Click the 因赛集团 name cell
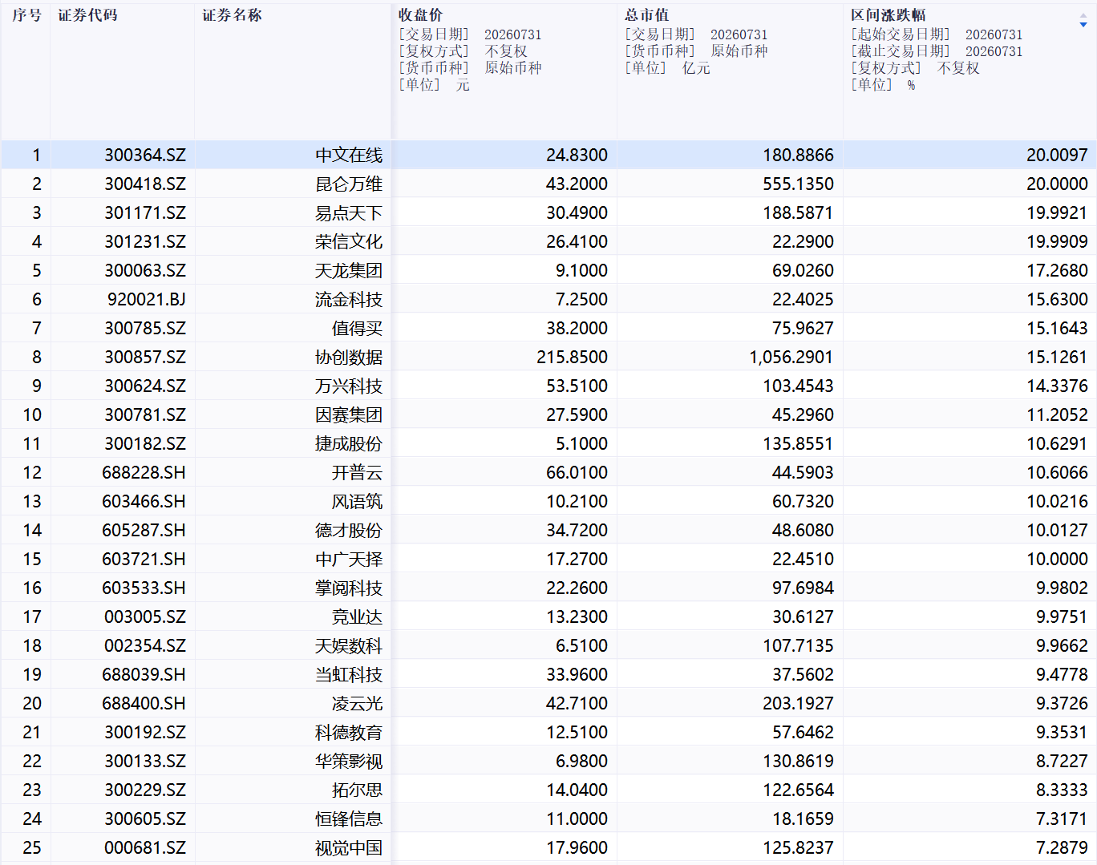 click(349, 414)
